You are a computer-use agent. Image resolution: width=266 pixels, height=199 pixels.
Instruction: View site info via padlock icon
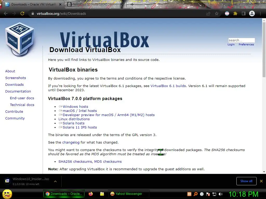pyautogui.click(x=32, y=13)
